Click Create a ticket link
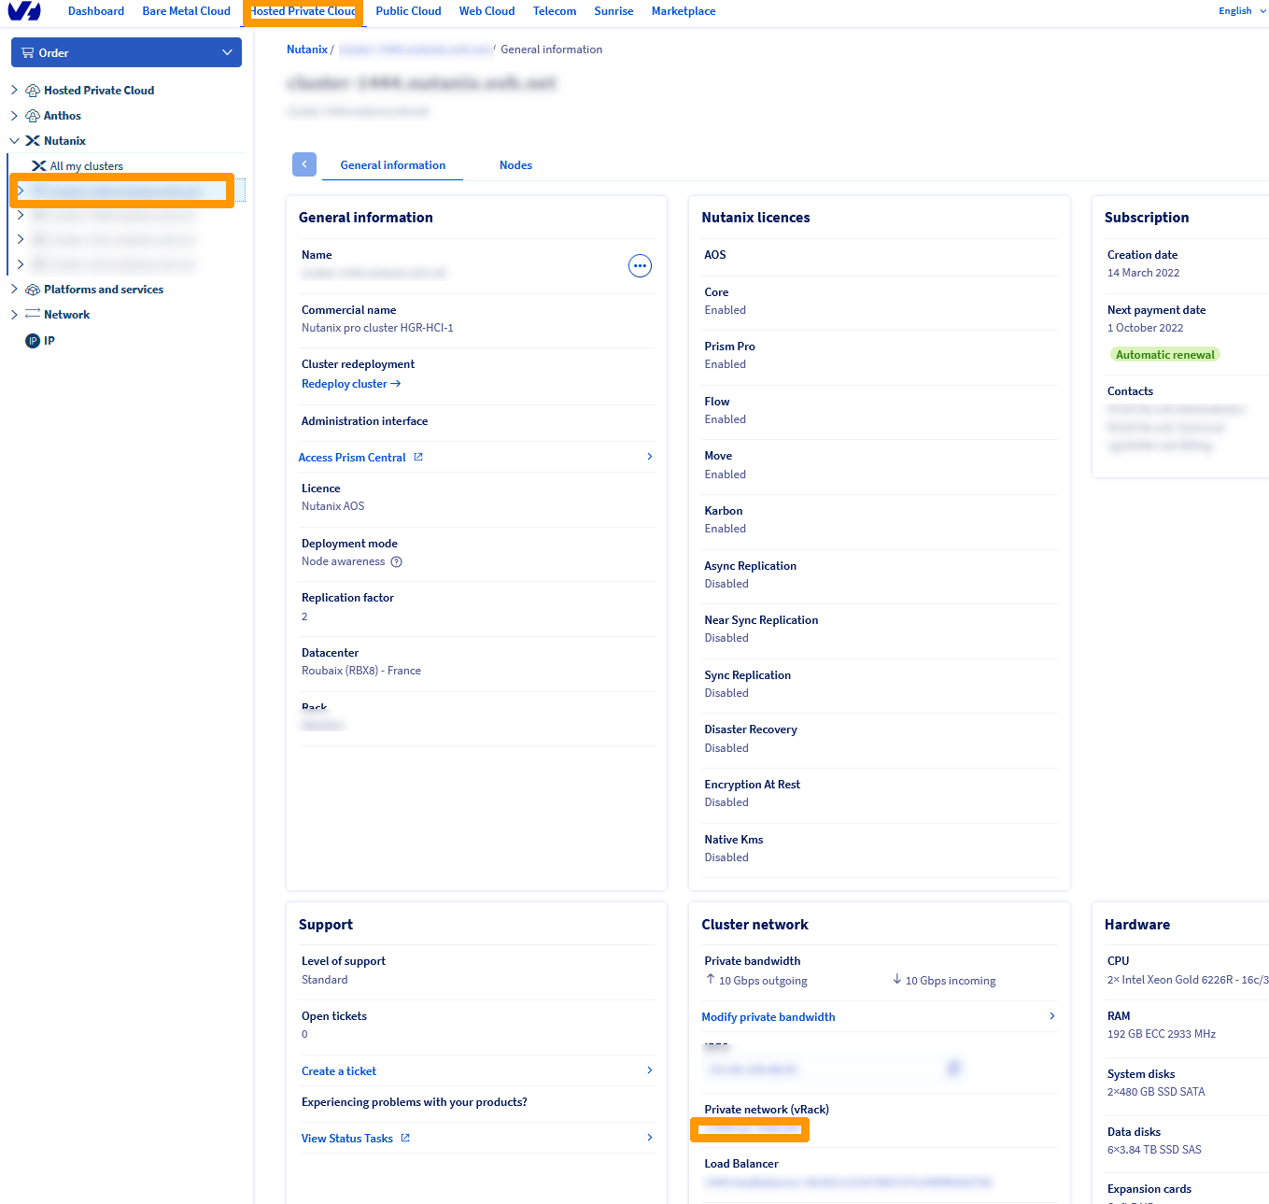 click(x=338, y=1071)
